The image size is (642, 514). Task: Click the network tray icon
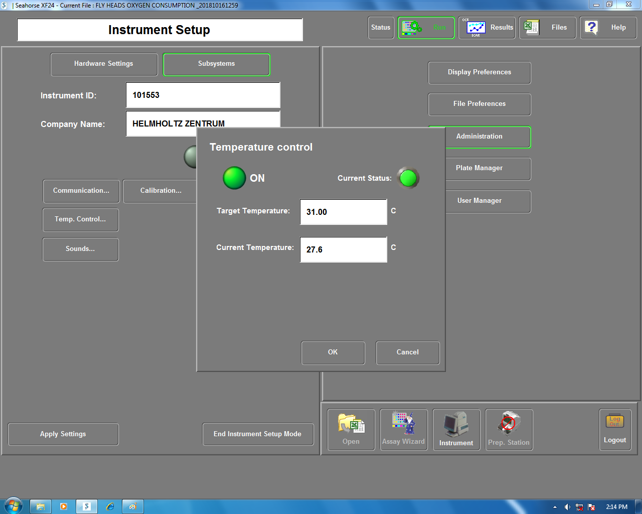[x=579, y=507]
